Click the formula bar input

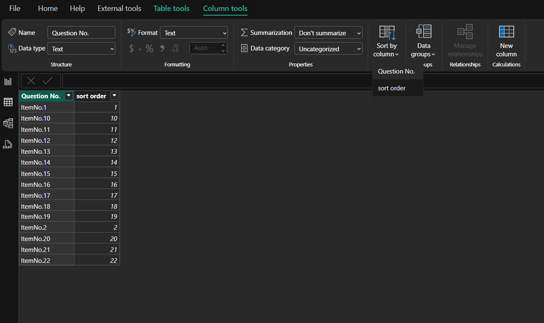point(303,81)
